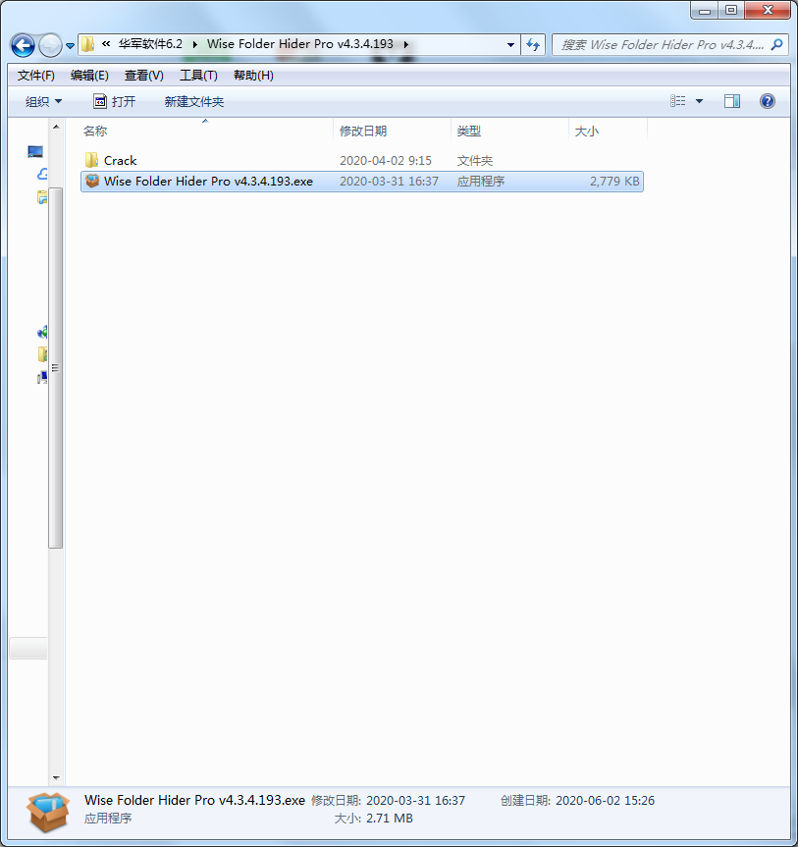Sort by the 大小 column header

(x=608, y=132)
